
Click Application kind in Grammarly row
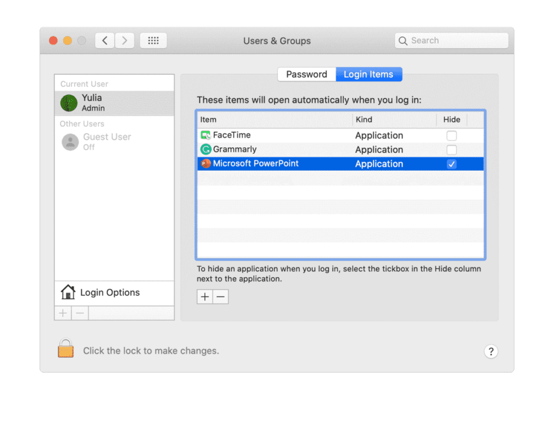[379, 149]
